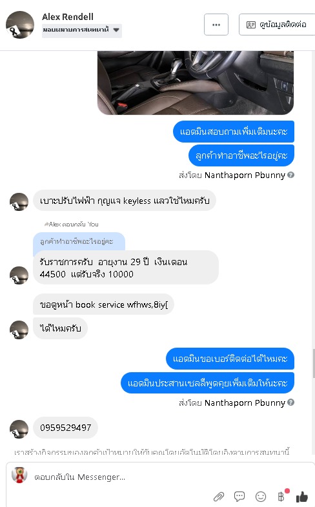Click the Alex Rendell name heading
The image size is (315, 507).
coord(68,17)
